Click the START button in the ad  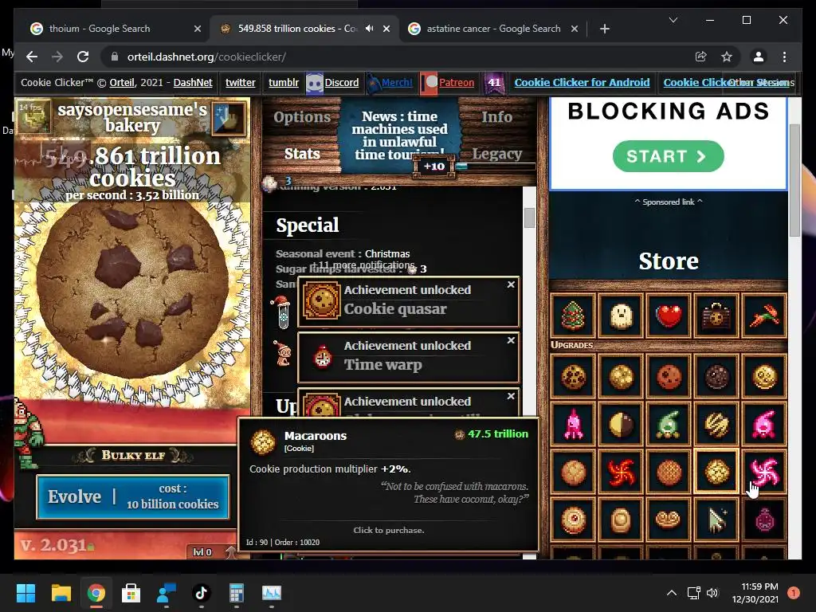coord(669,156)
